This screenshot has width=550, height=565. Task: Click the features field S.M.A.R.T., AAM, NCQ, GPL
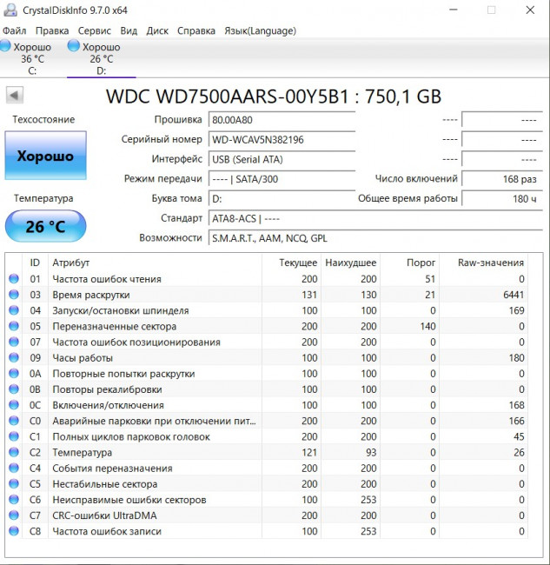pyautogui.click(x=375, y=238)
